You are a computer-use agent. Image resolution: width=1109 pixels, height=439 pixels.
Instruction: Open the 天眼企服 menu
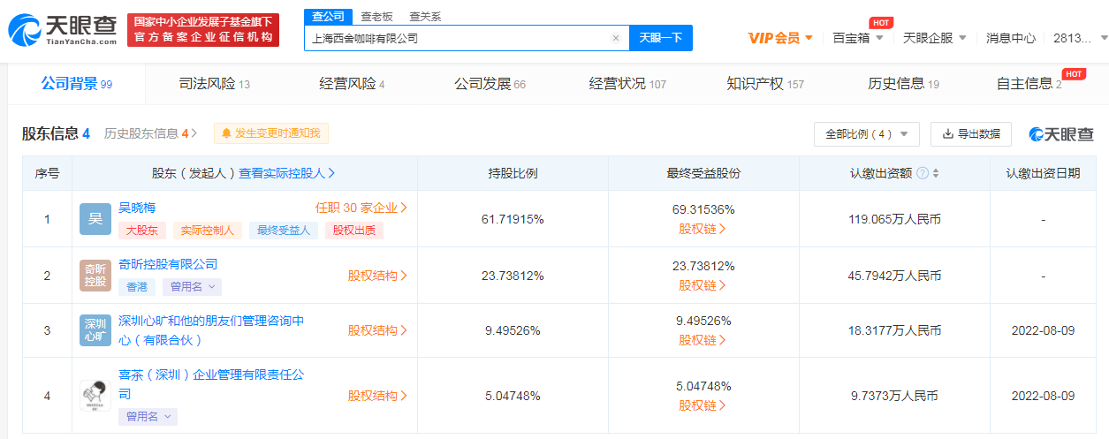click(x=934, y=38)
